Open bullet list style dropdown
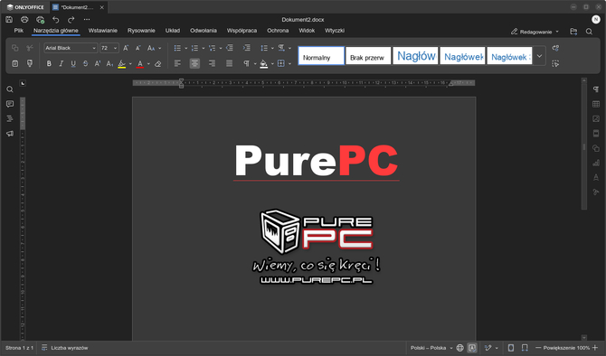The width and height of the screenshot is (606, 356). (185, 48)
